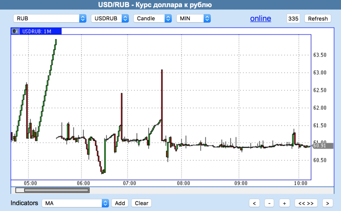Follow the online link

pyautogui.click(x=260, y=19)
